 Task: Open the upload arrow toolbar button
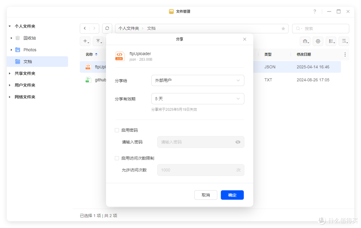click(99, 41)
